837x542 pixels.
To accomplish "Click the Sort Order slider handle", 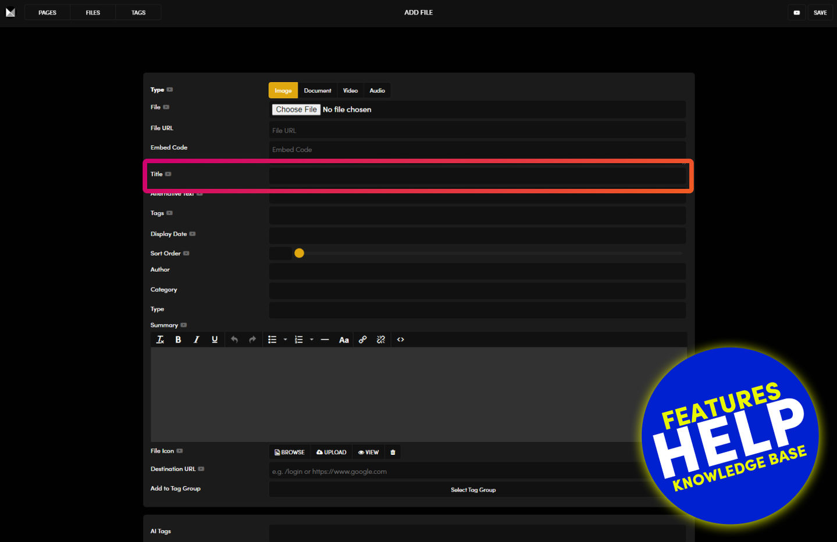I will [x=299, y=253].
